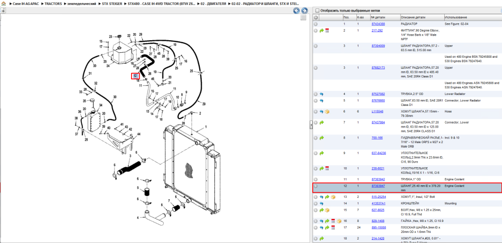Open notes list icon for part 895-15008

pyautogui.click(x=333, y=227)
